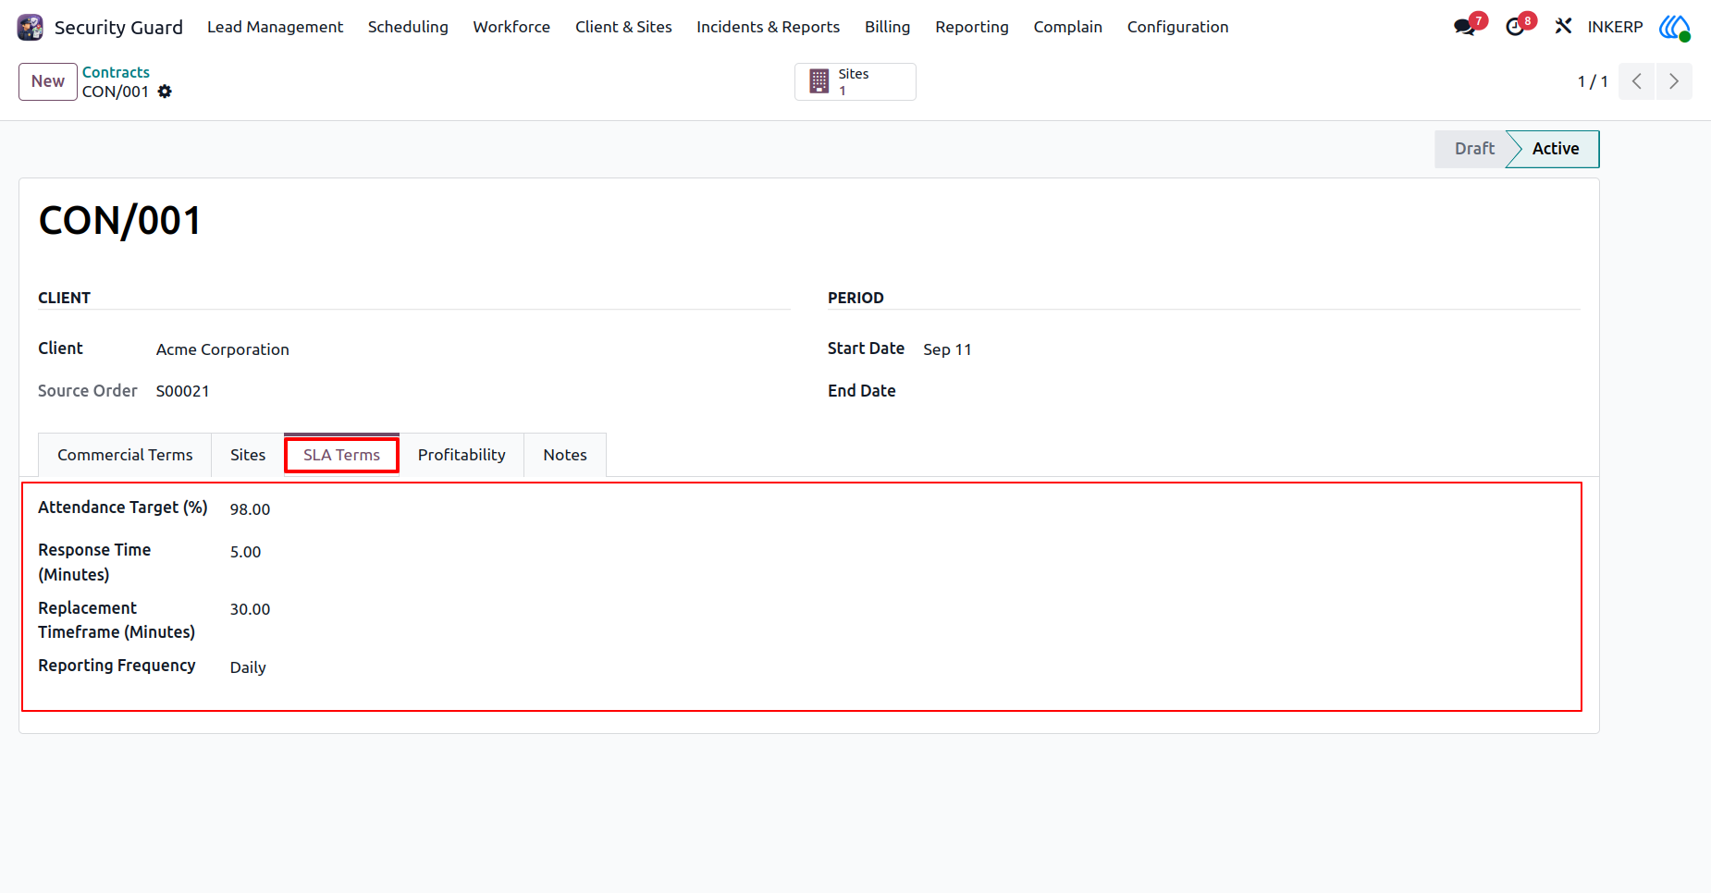Switch to the Commercial Terms tab
1711x893 pixels.
[125, 455]
